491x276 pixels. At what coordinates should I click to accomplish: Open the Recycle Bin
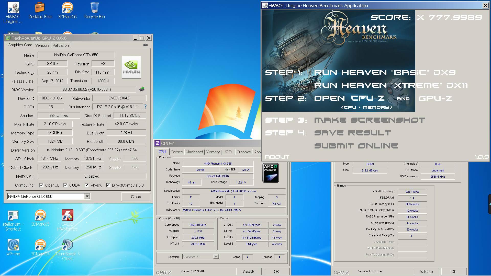point(94,11)
